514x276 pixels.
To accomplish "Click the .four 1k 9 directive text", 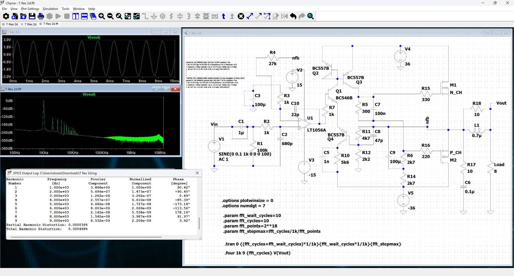I will click(257, 253).
